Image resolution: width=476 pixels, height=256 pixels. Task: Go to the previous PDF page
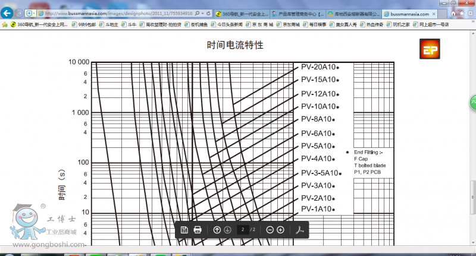[217, 230]
